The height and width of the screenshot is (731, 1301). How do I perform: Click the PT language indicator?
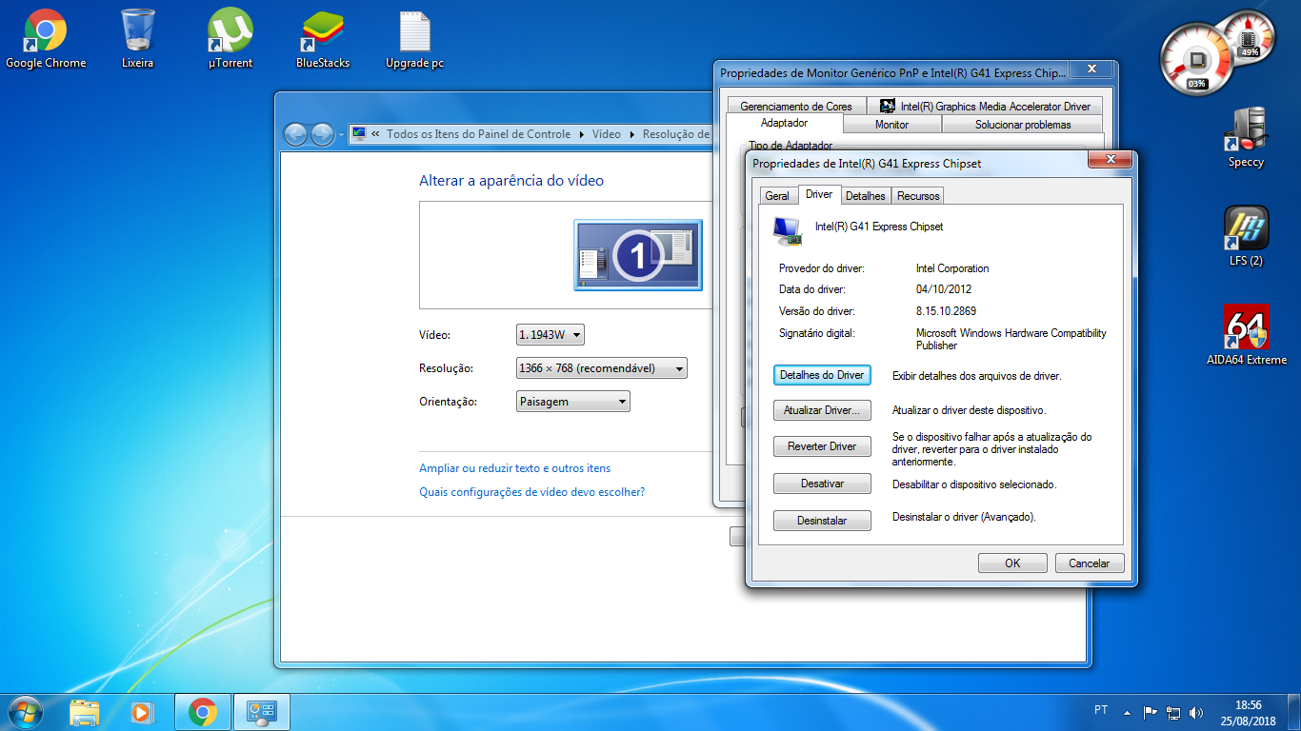(x=1101, y=710)
